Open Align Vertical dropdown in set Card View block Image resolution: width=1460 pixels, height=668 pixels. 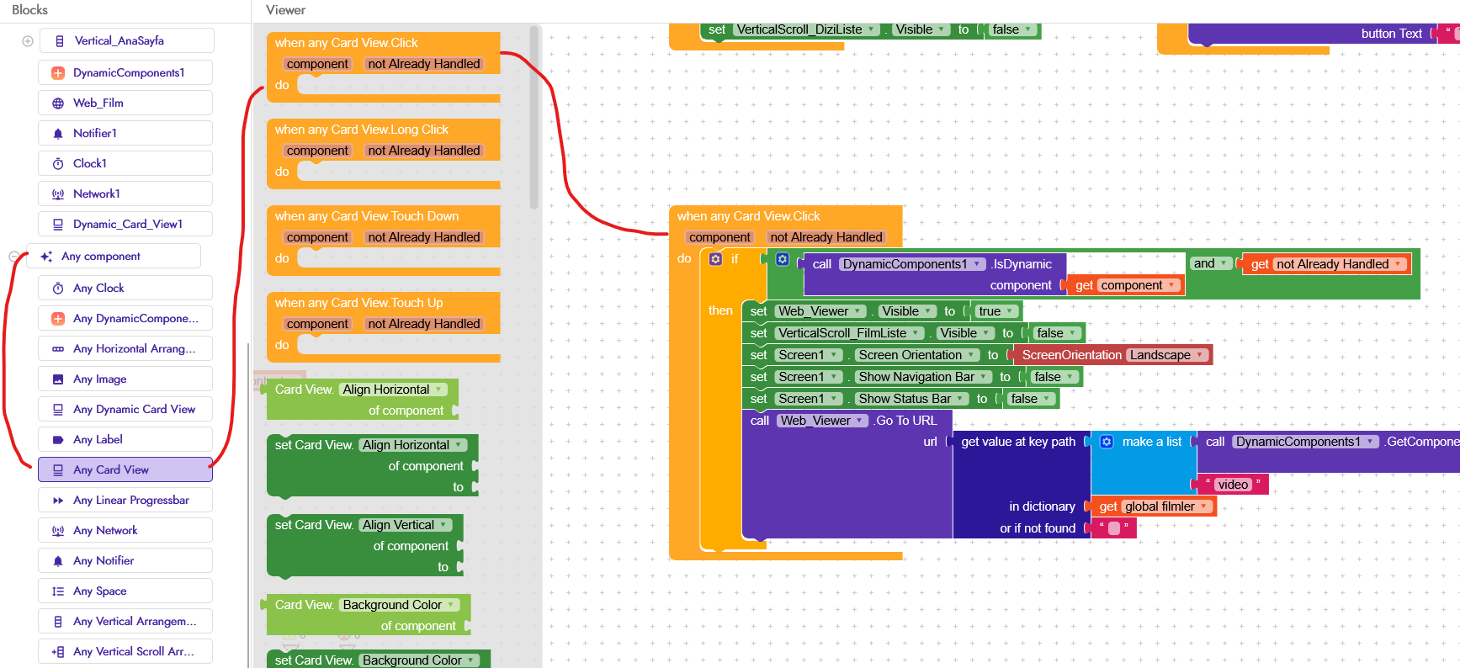tap(406, 525)
